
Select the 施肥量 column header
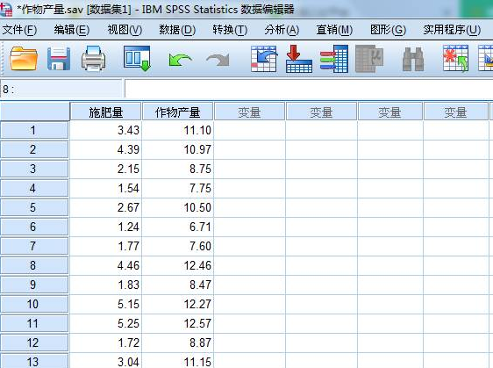pos(105,112)
